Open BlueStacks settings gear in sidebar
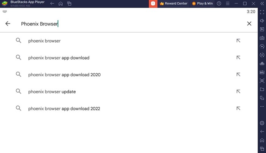 [262, 123]
